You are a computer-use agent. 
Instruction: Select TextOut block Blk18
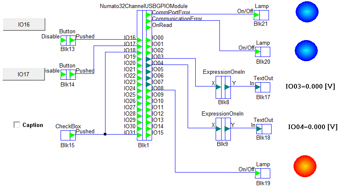click(x=263, y=129)
